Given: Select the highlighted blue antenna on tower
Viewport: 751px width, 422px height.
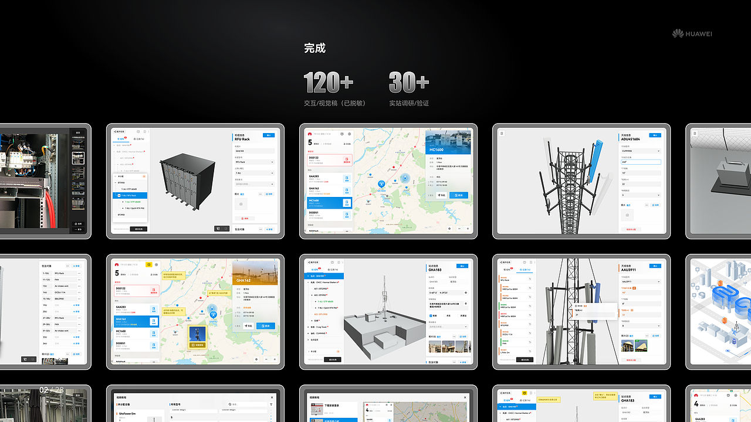Looking at the screenshot, I should pyautogui.click(x=596, y=161).
